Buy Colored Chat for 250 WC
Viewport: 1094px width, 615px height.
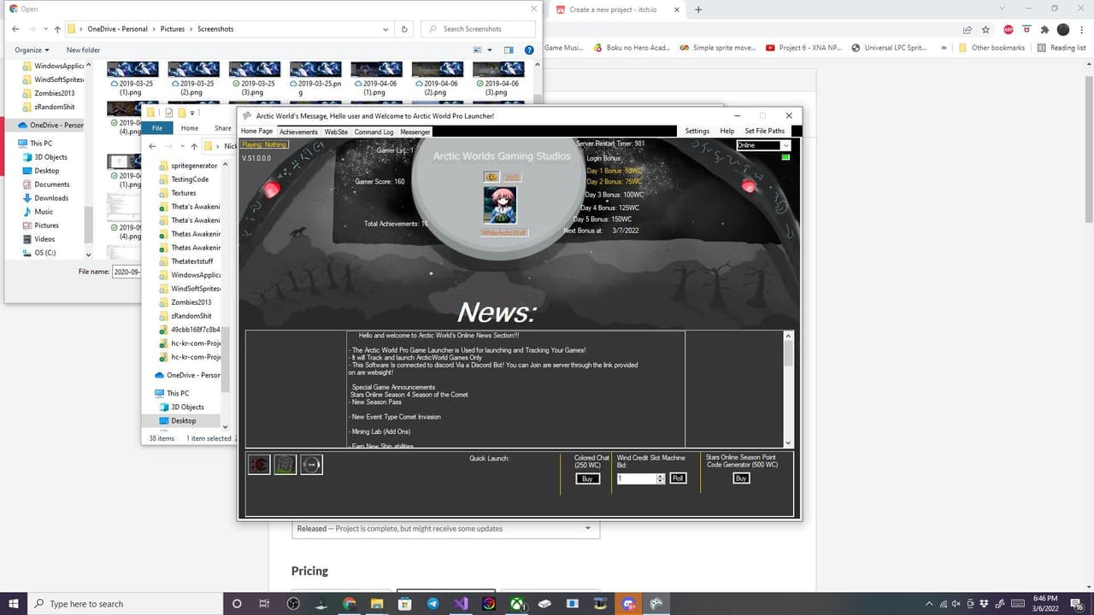pyautogui.click(x=587, y=479)
